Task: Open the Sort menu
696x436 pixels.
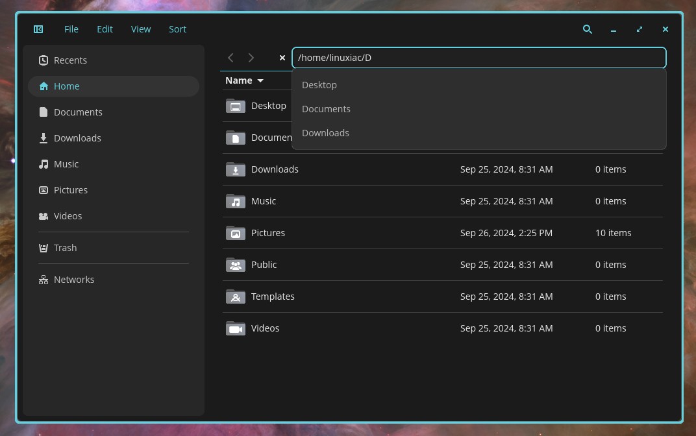Action: 177,29
